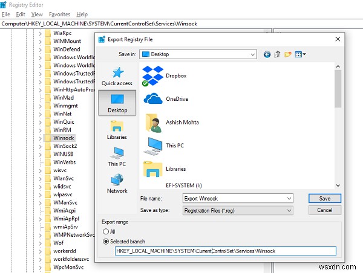Select the WManSvc key in tree

tap(65, 203)
